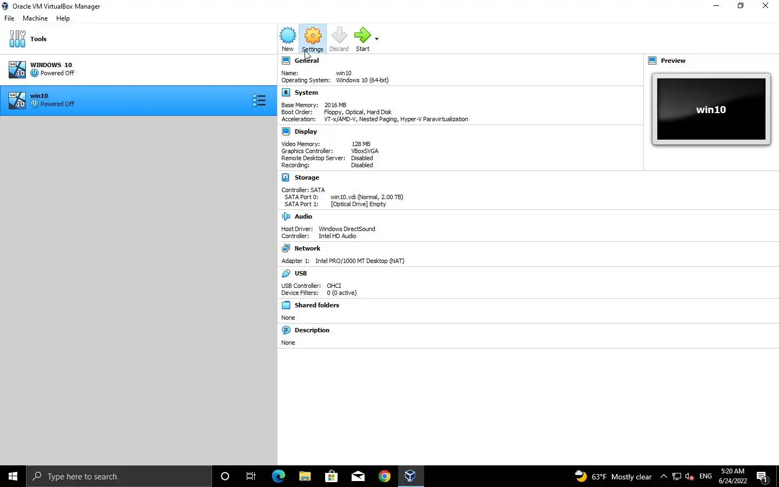Click the General section icon
This screenshot has width=779, height=487.
(286, 61)
